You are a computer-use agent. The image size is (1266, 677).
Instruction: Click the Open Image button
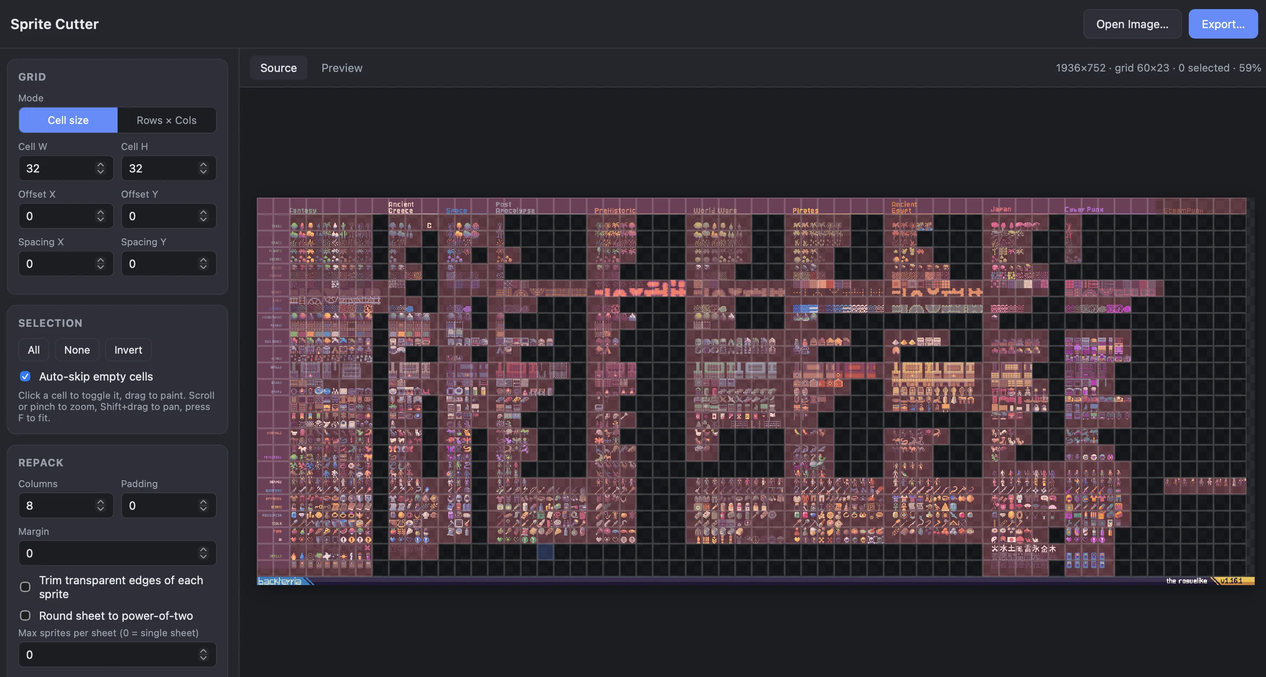tap(1132, 24)
